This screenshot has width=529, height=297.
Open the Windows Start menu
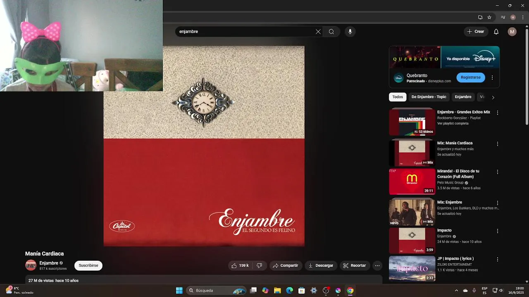click(x=179, y=290)
